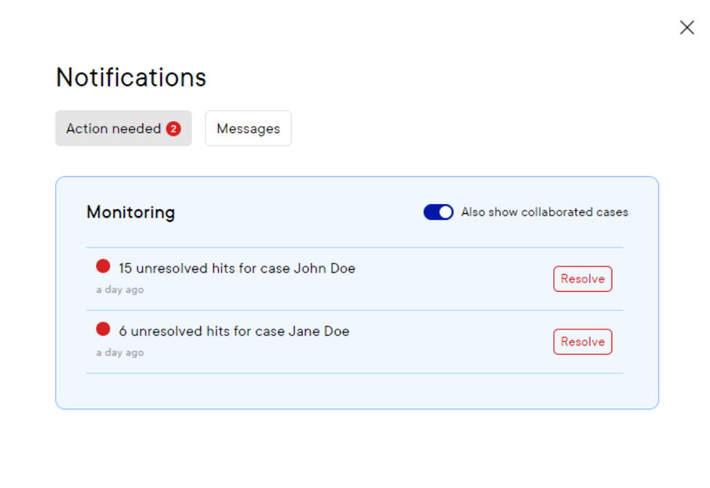Switch to the Messages tab
The height and width of the screenshot is (488, 710).
[248, 128]
